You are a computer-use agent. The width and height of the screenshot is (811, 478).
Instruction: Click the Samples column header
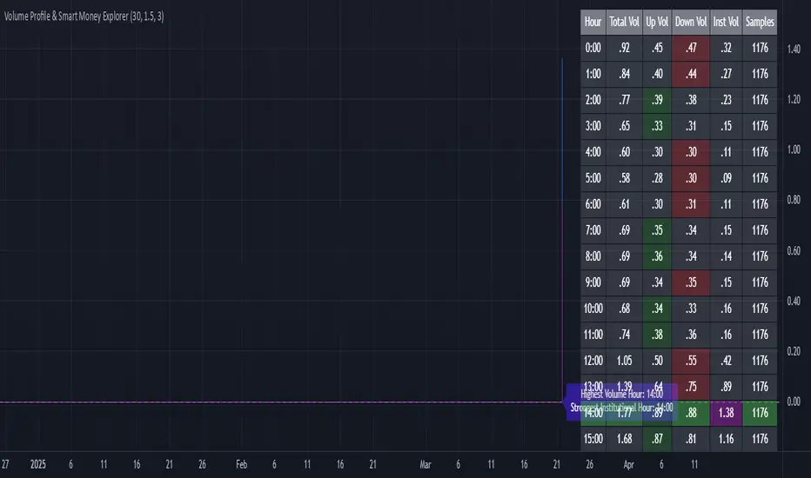click(x=760, y=22)
